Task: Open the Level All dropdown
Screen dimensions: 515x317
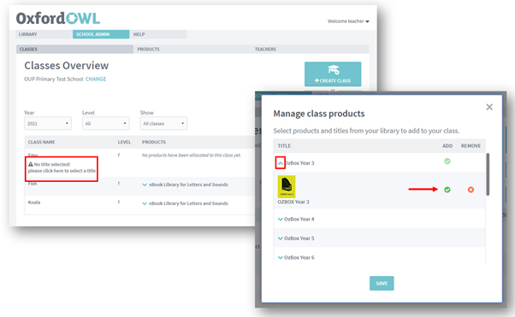Action: (105, 123)
